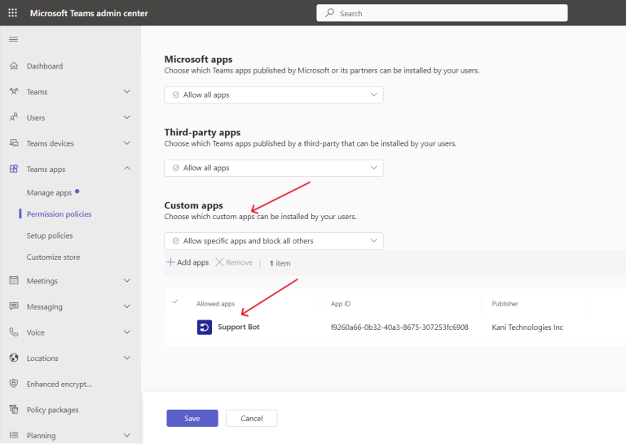Click the X icon beside Remove

coord(219,262)
